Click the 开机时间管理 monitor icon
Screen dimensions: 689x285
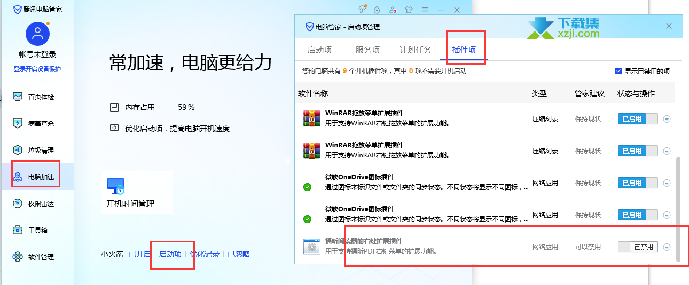(x=116, y=186)
